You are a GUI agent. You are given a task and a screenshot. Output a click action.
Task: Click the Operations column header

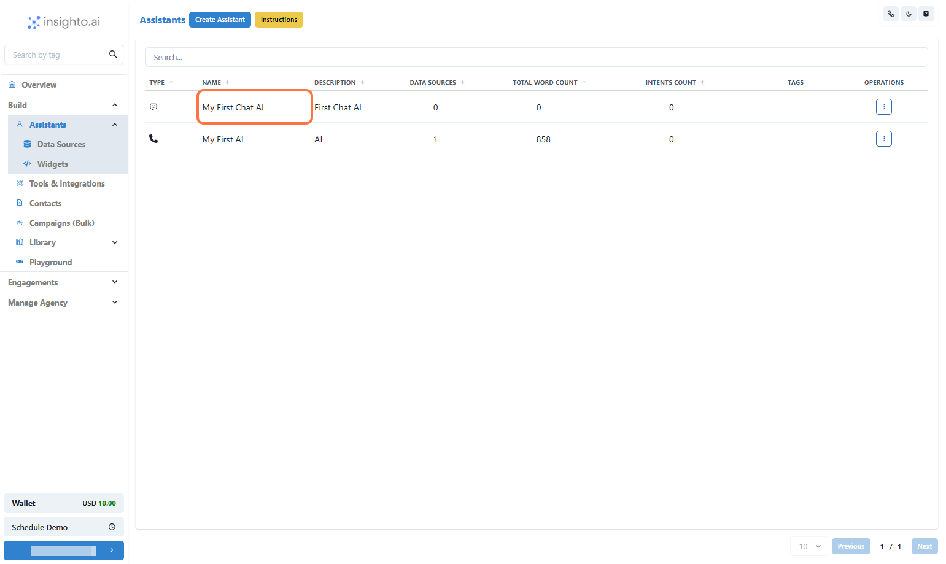click(x=884, y=82)
